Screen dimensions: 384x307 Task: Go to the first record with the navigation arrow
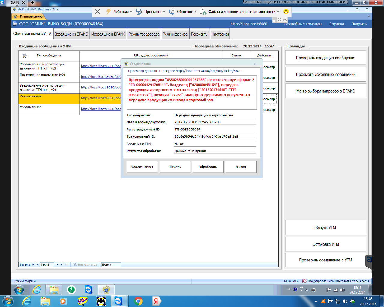pos(33,264)
